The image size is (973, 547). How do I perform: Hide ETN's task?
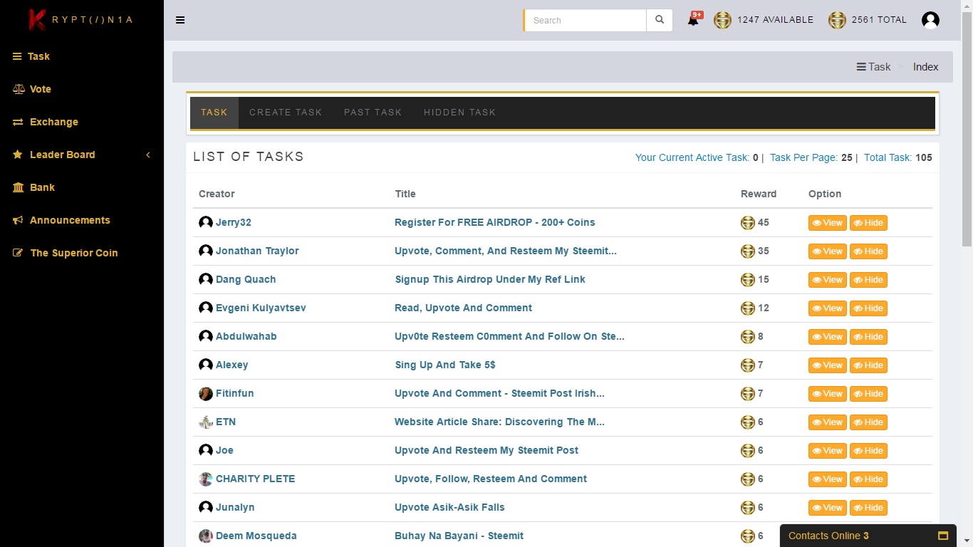click(868, 422)
